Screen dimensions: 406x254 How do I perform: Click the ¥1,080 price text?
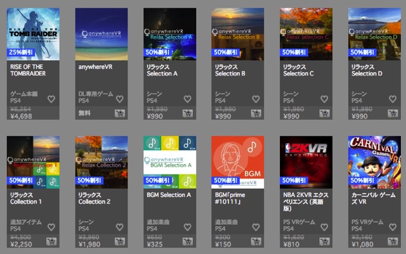point(362,244)
